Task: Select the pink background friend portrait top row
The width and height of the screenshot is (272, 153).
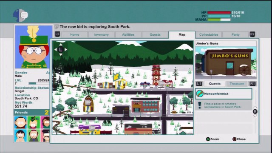Action: pyautogui.click(x=45, y=122)
